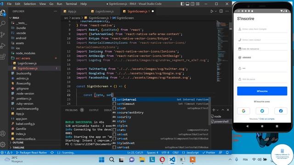Select the secureTextEntry suggestion

[161, 113]
